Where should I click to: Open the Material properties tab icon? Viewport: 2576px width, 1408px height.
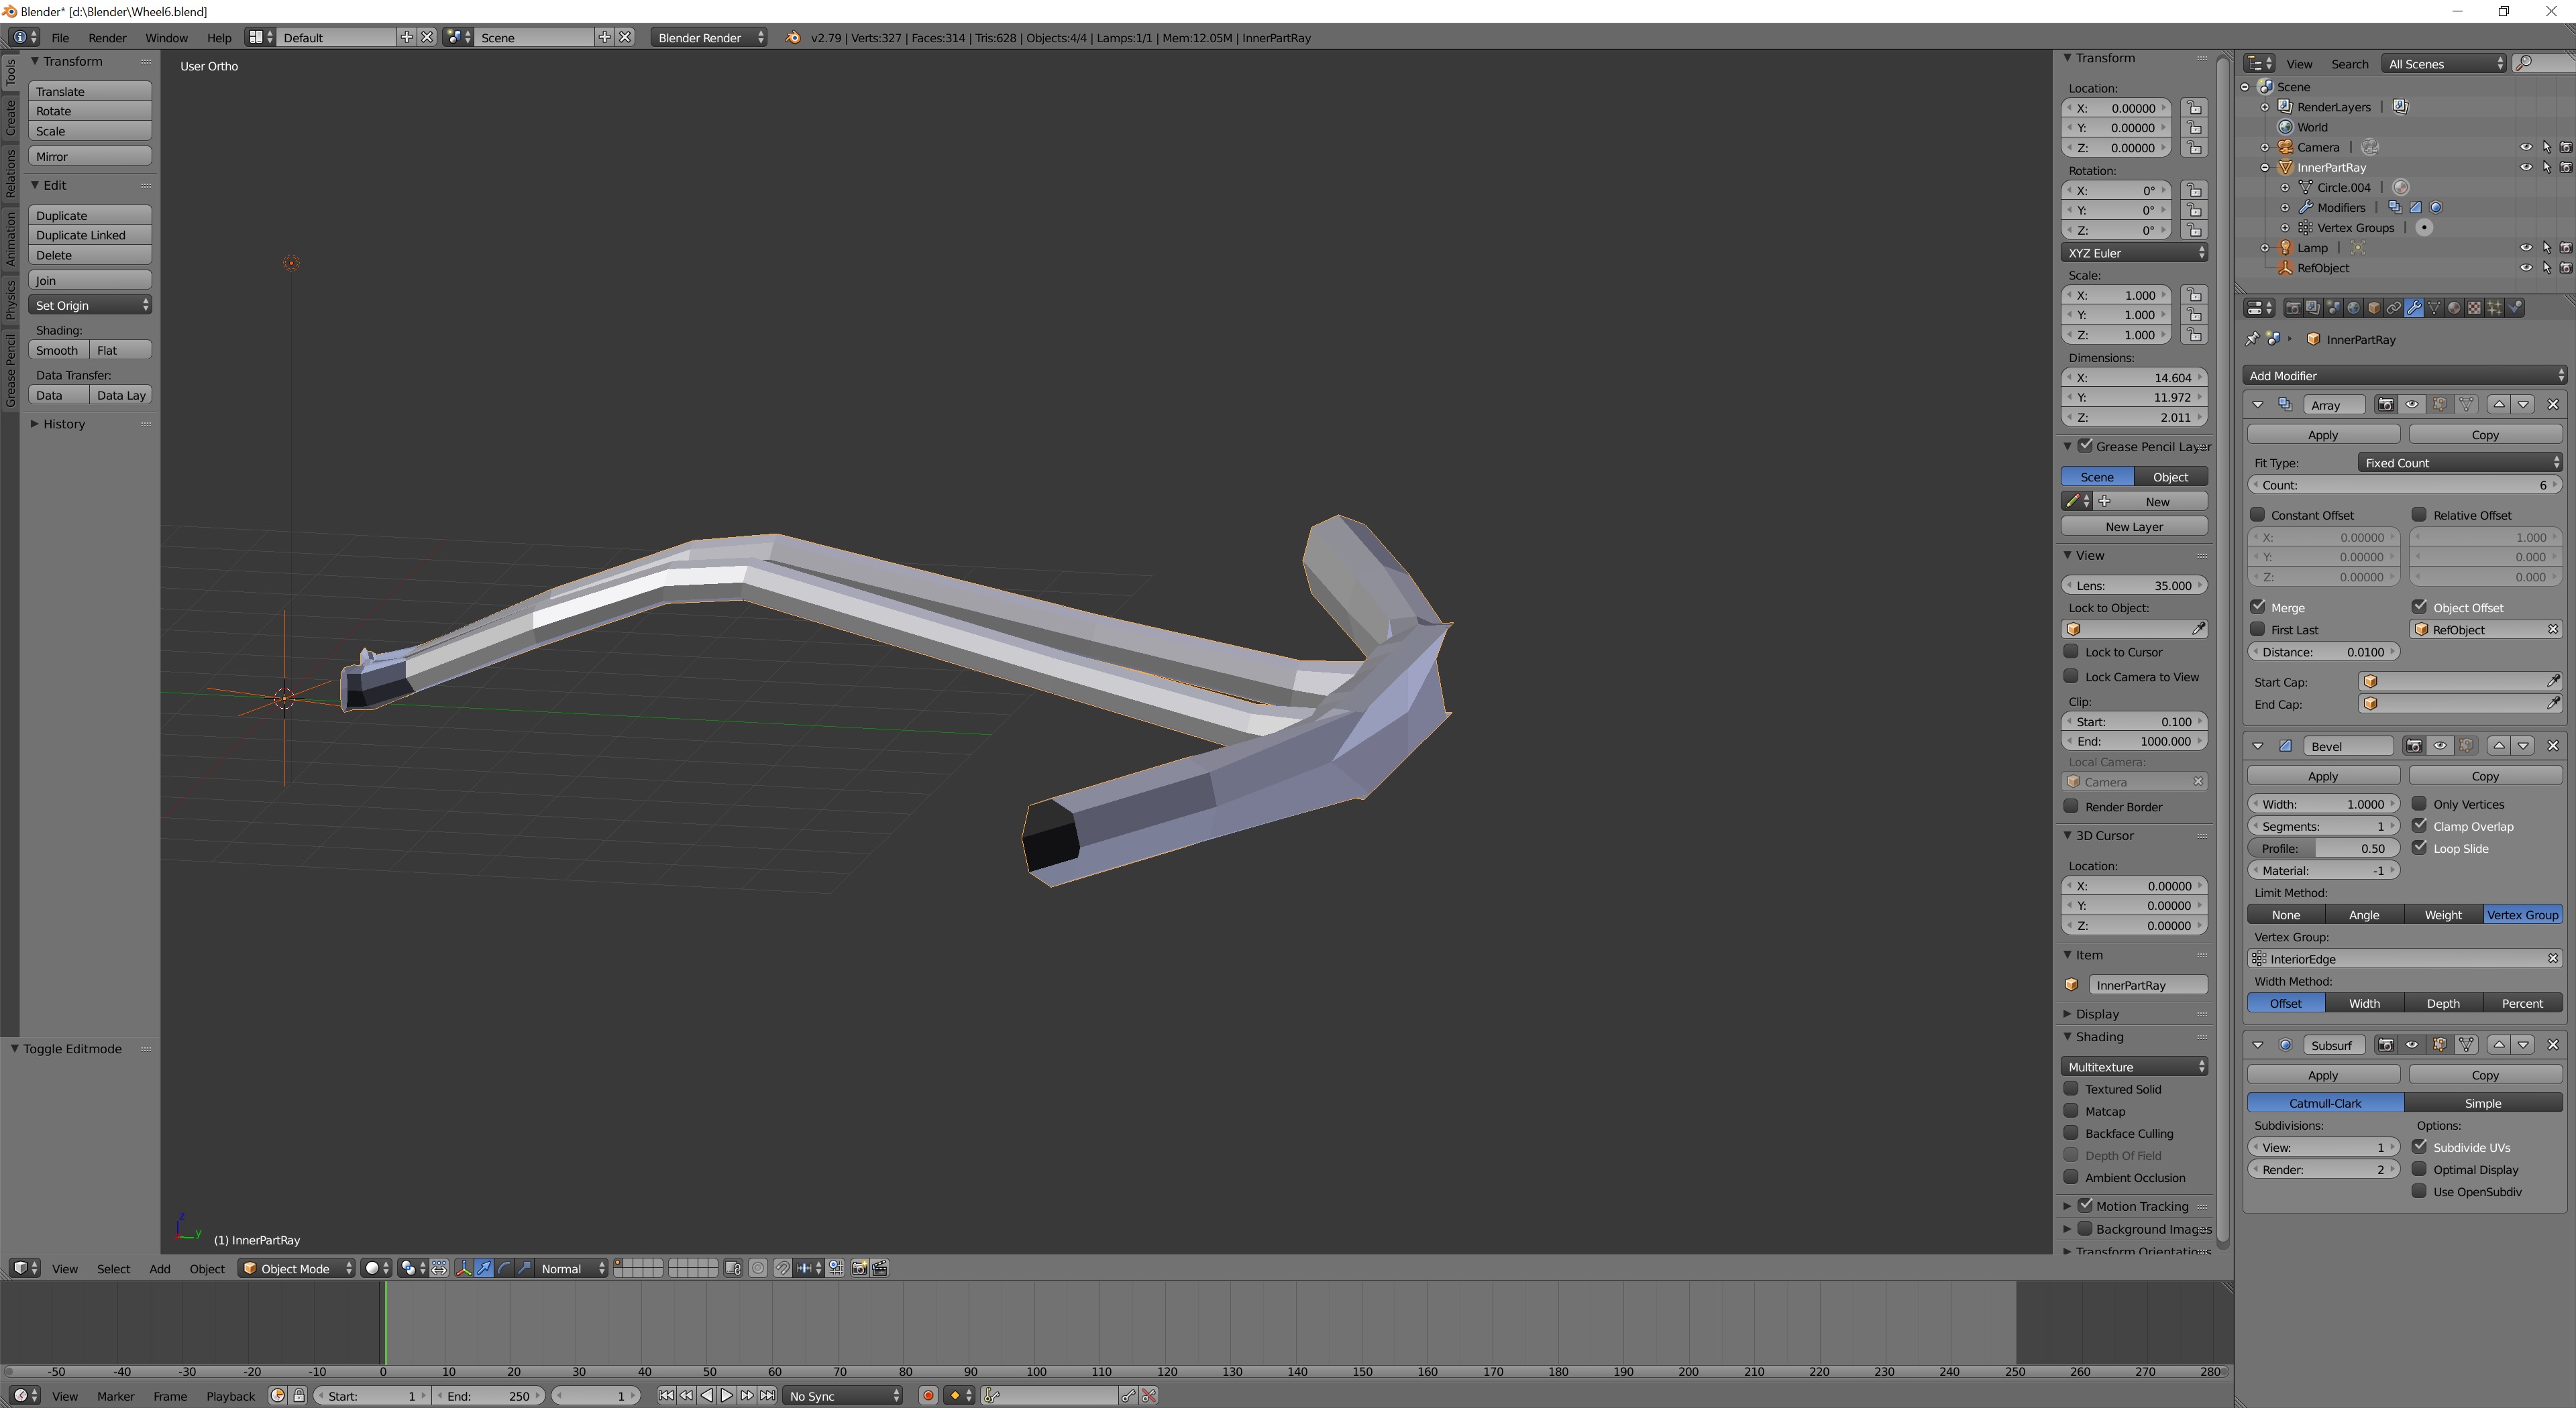[2454, 308]
